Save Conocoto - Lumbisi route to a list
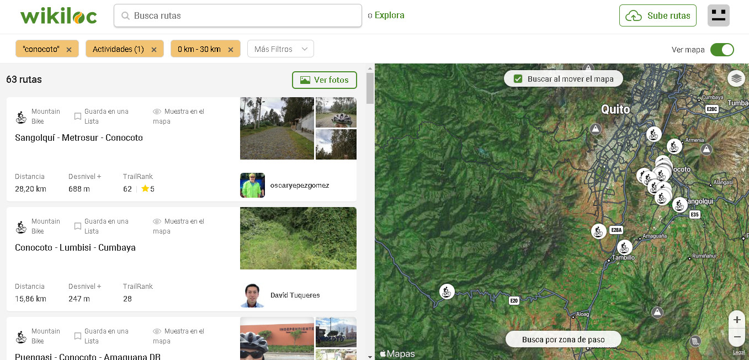Screen dimensions: 749x360 click(x=102, y=226)
